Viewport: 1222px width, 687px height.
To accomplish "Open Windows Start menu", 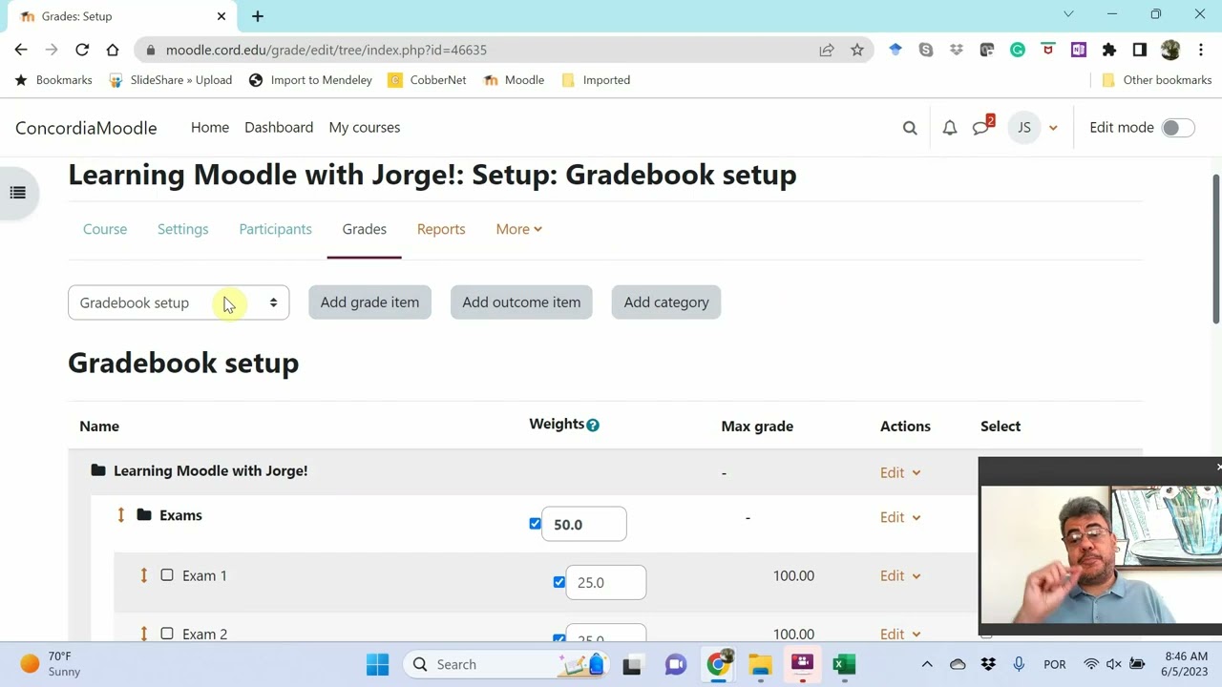I will tap(377, 664).
